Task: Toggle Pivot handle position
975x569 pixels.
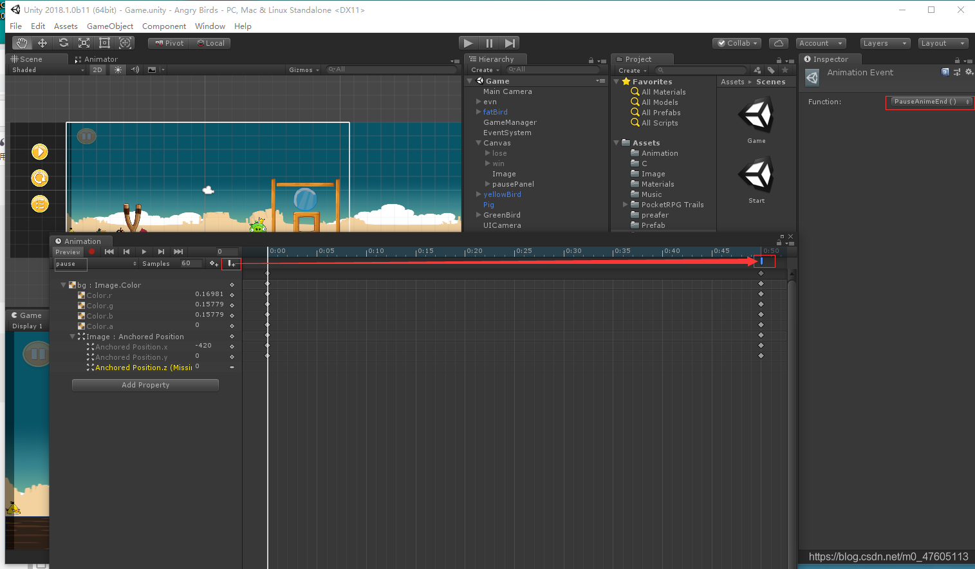Action: click(x=169, y=43)
